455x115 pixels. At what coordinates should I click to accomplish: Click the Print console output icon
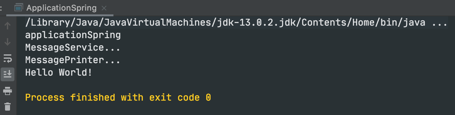point(8,91)
